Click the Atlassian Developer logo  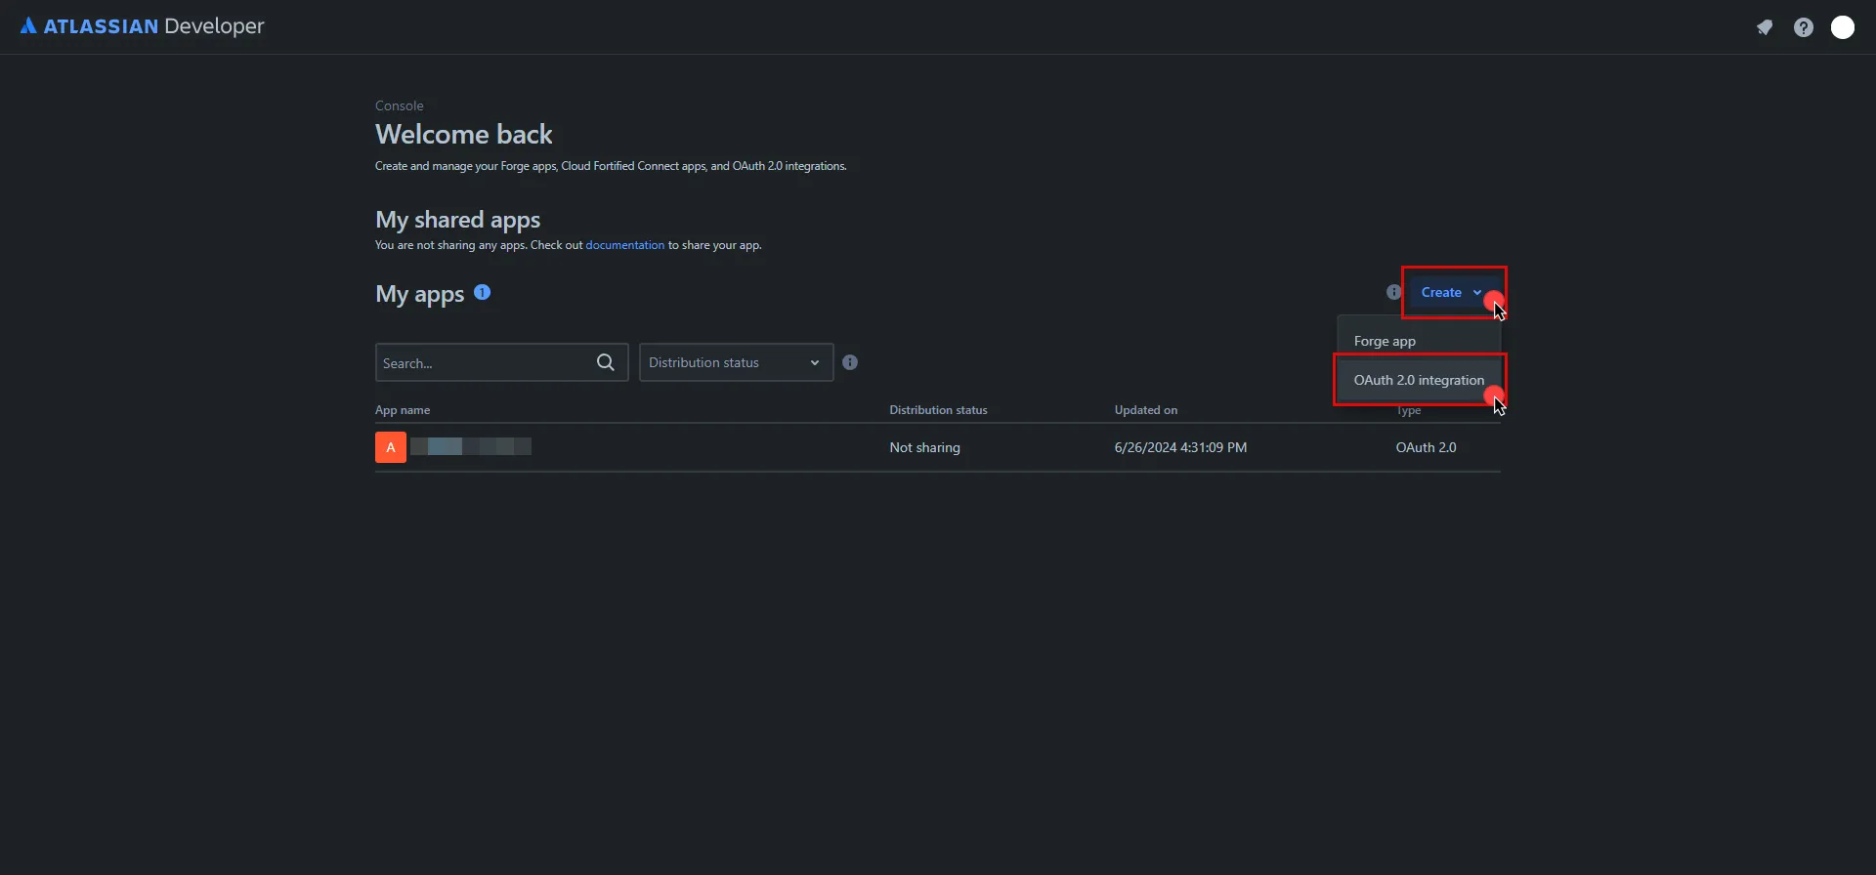click(x=142, y=26)
